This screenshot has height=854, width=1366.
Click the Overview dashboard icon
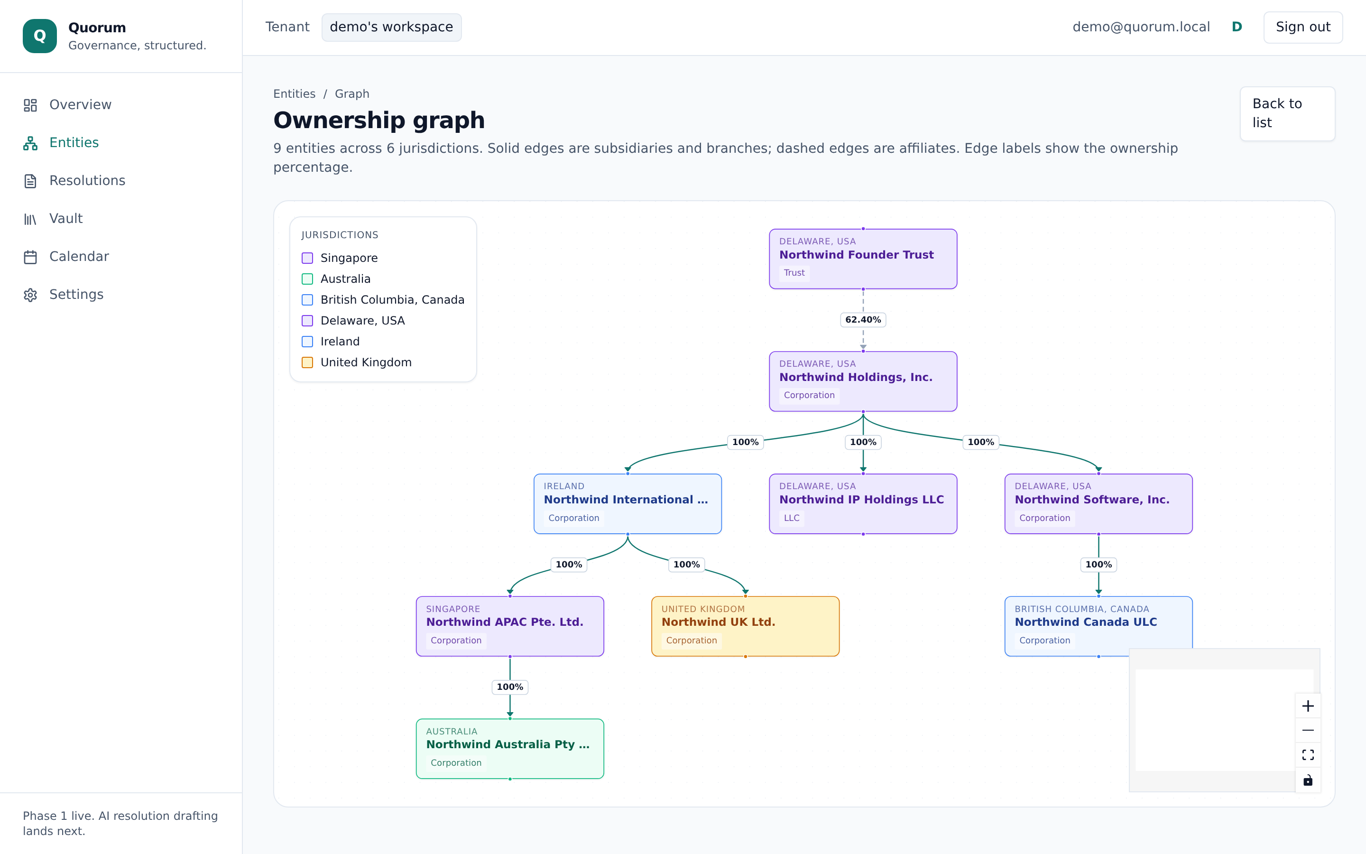click(30, 105)
